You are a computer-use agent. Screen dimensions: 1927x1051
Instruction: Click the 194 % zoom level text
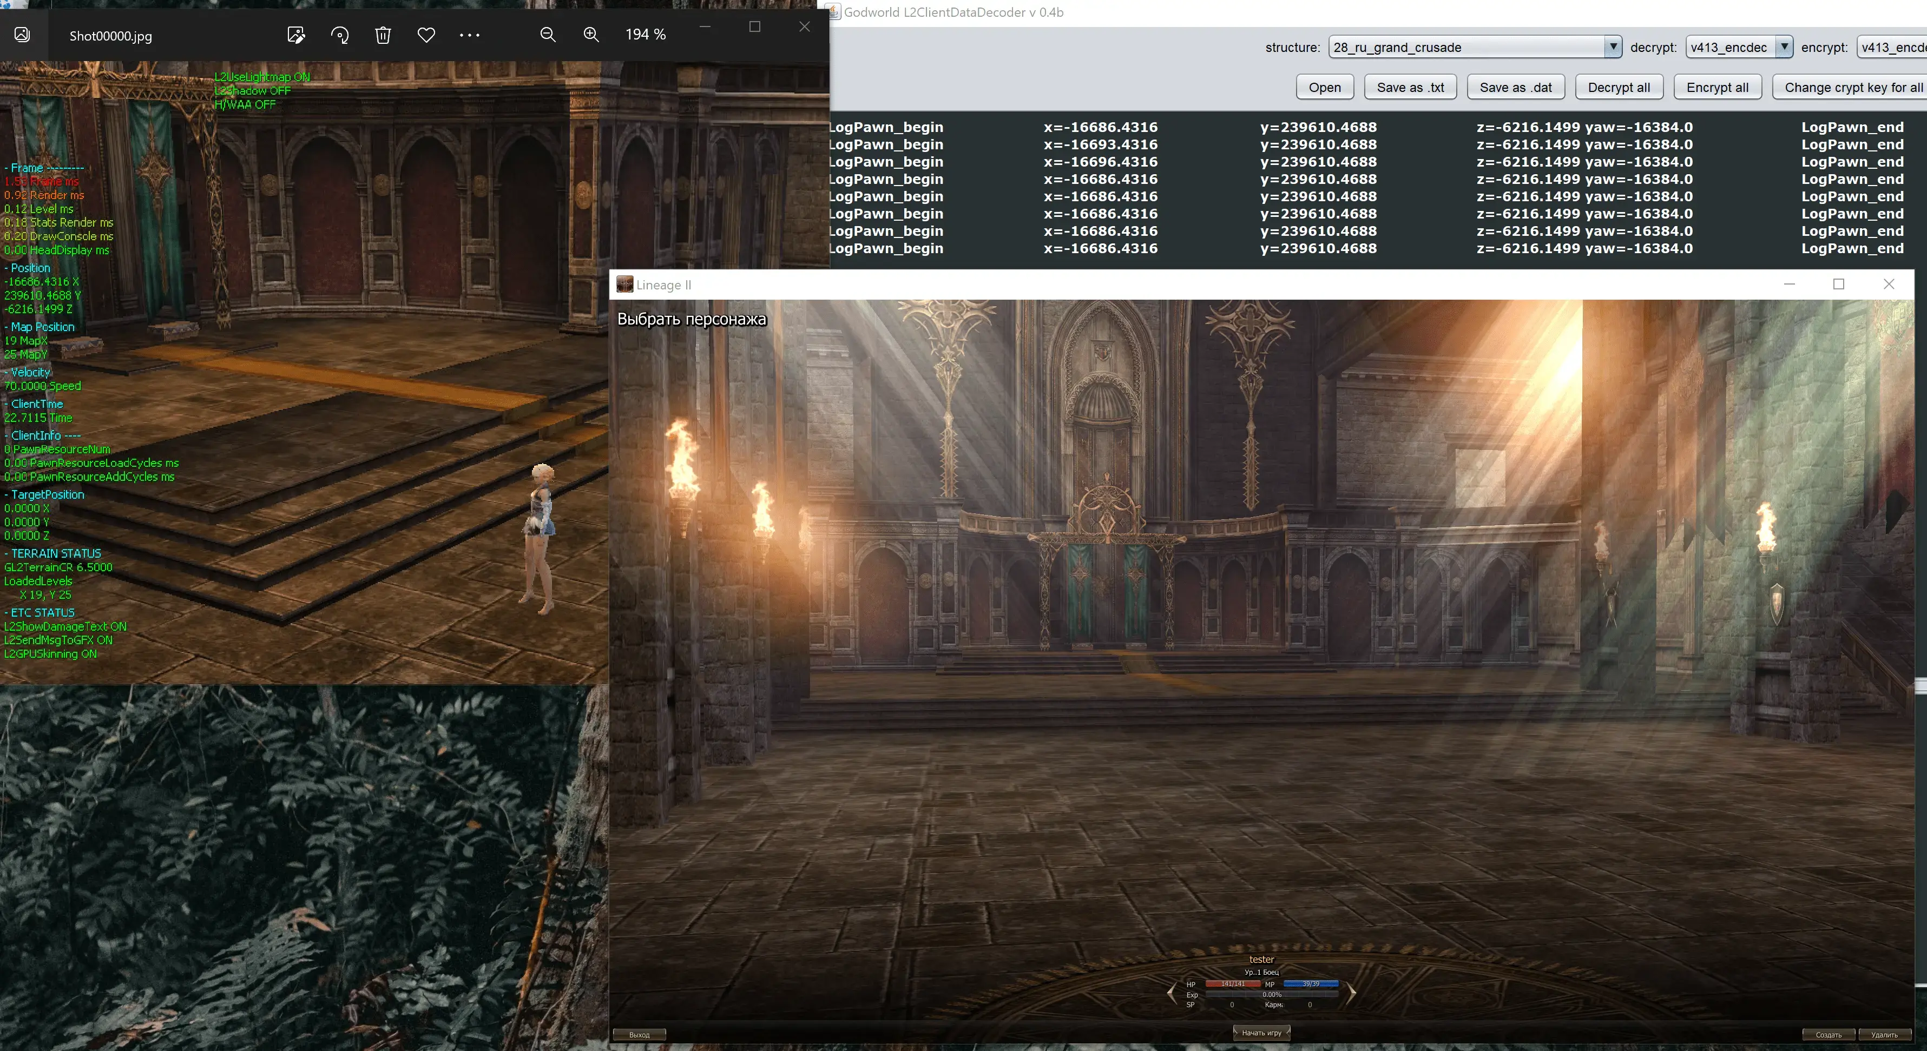[646, 35]
